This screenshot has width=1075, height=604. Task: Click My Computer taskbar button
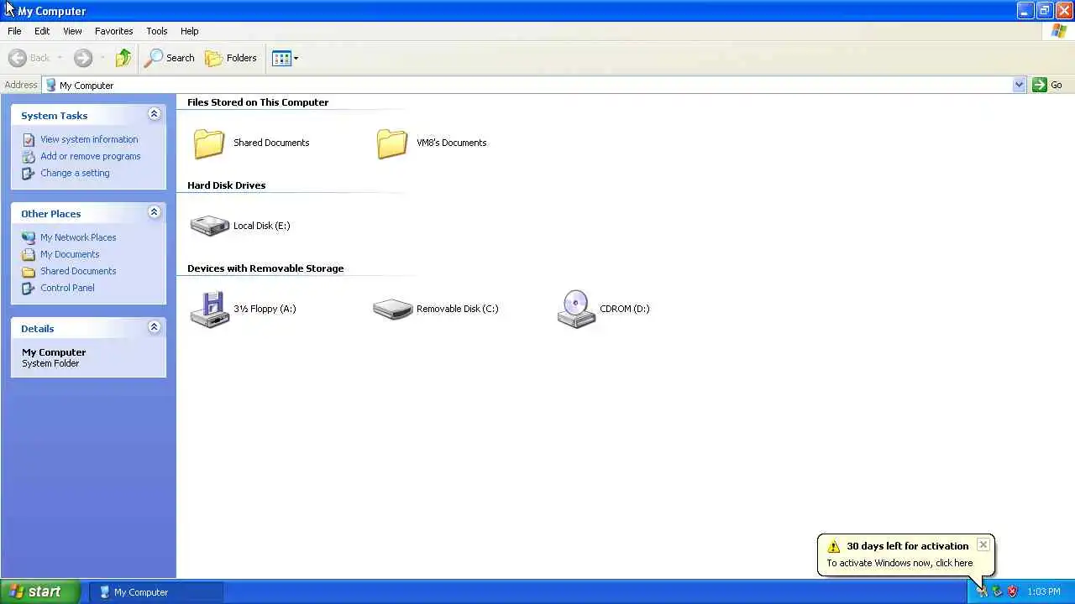coord(156,592)
